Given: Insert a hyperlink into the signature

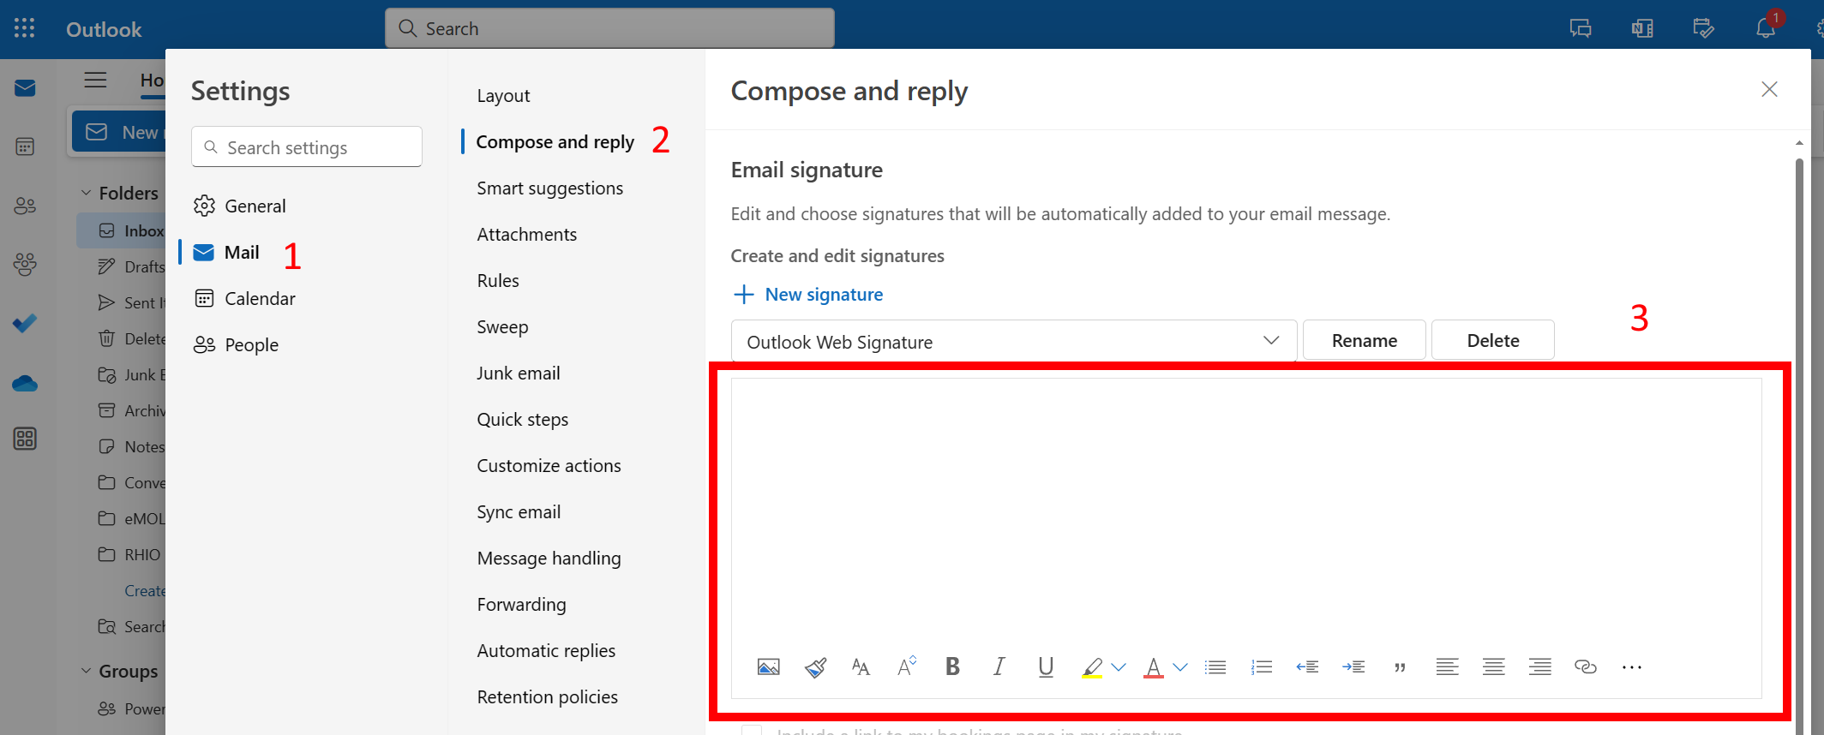Looking at the screenshot, I should point(1585,667).
